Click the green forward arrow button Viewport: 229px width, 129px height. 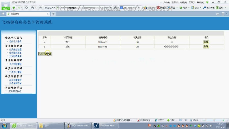pyautogui.click(x=19, y=8)
